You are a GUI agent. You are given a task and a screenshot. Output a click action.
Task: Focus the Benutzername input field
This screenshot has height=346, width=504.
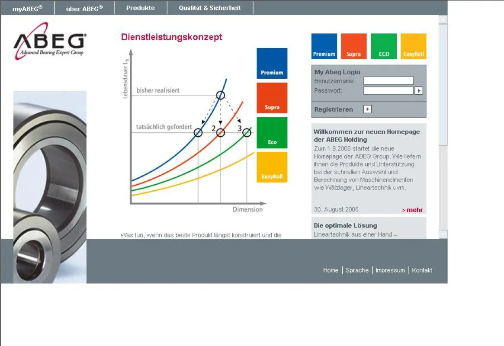click(x=388, y=80)
